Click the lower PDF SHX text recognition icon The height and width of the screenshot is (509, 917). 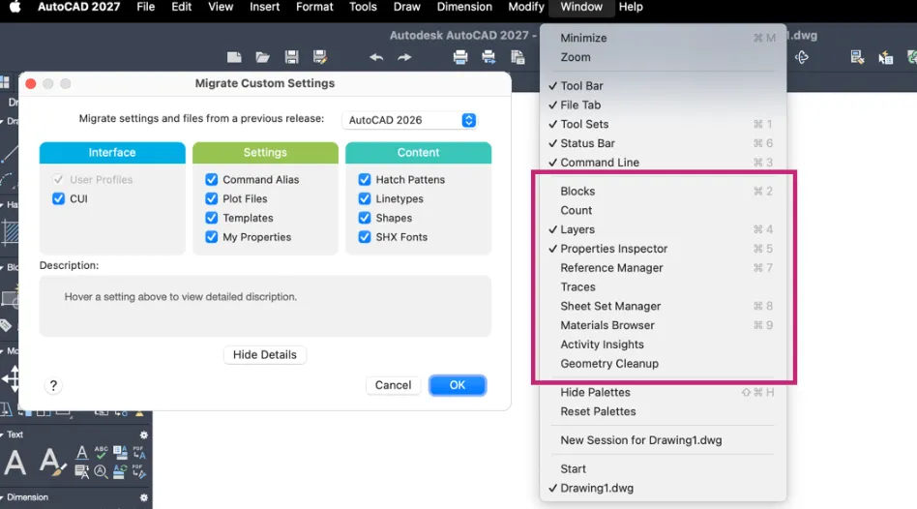(x=139, y=471)
